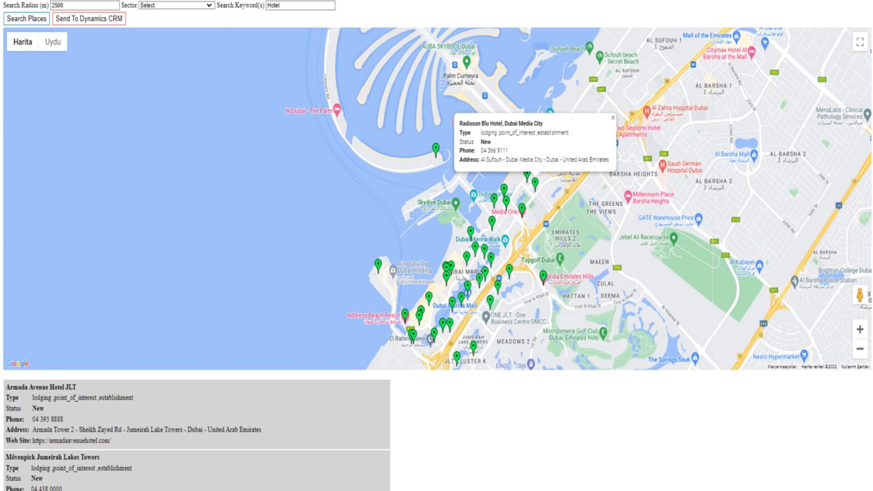
Task: Toggle fullscreen map view
Action: 859,42
